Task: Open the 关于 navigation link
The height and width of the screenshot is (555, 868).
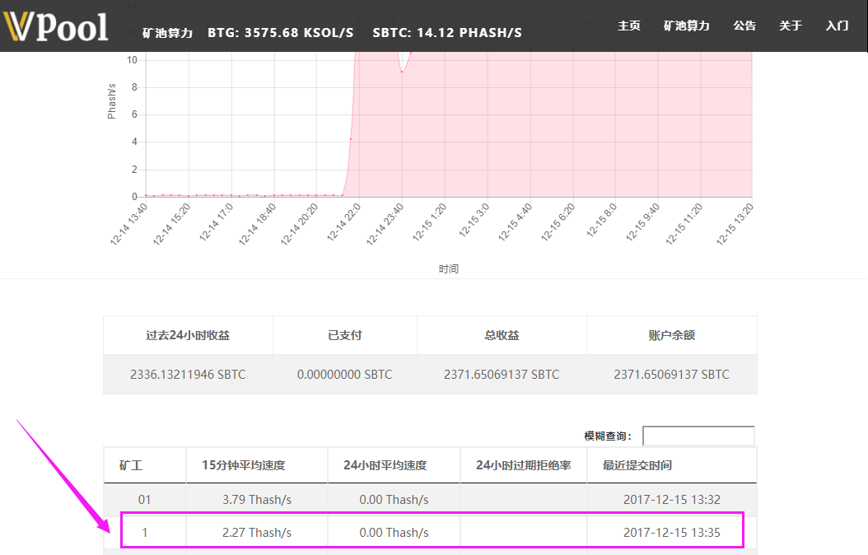Action: point(790,26)
